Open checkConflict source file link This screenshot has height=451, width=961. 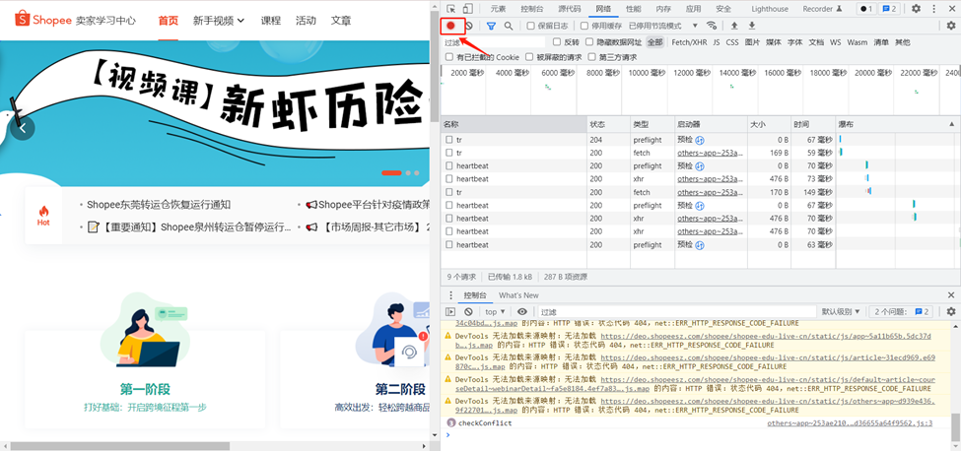(x=850, y=422)
